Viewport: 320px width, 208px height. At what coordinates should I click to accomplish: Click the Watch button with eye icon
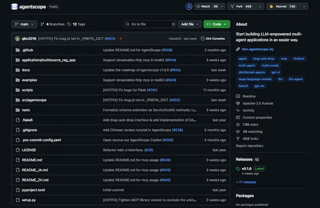tap(207, 6)
